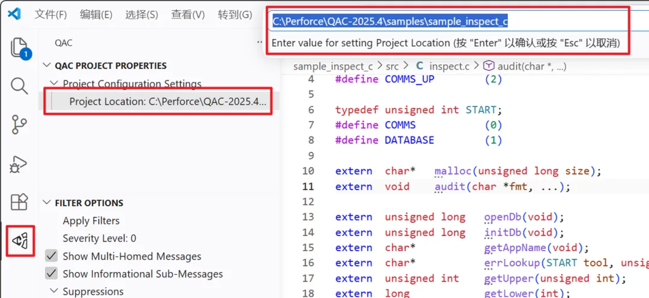
Task: Click START typedef name on line 6
Action: (481, 110)
